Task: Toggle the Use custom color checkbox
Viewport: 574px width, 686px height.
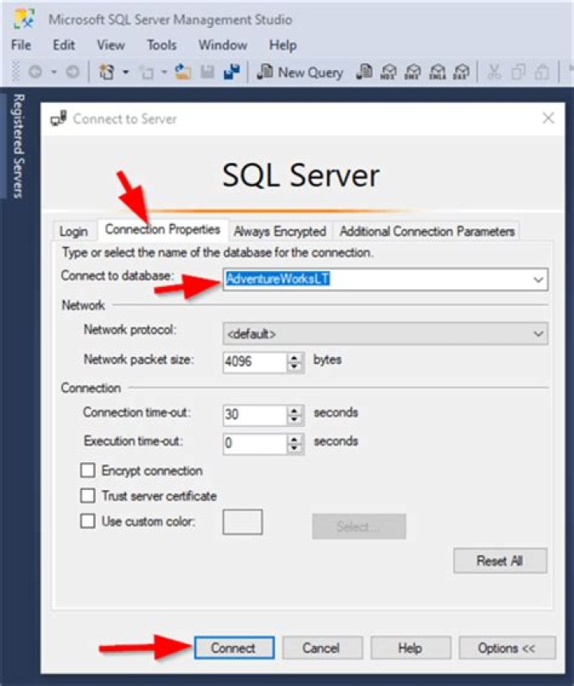Action: pyautogui.click(x=88, y=522)
